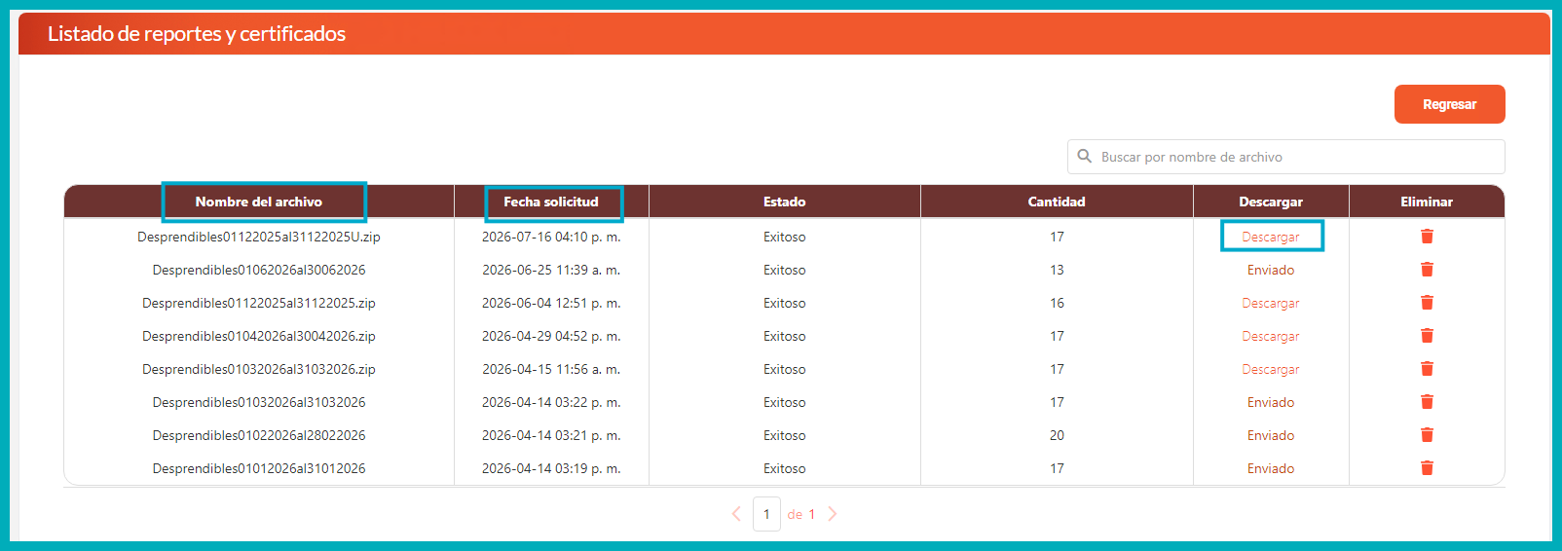Click trash icon for Desprendibles01062026al30062026
The image size is (1562, 551).
point(1427,270)
